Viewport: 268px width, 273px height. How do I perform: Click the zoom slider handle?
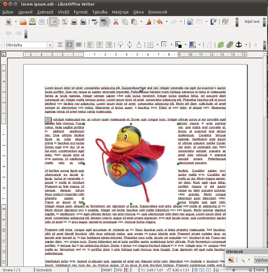234,270
